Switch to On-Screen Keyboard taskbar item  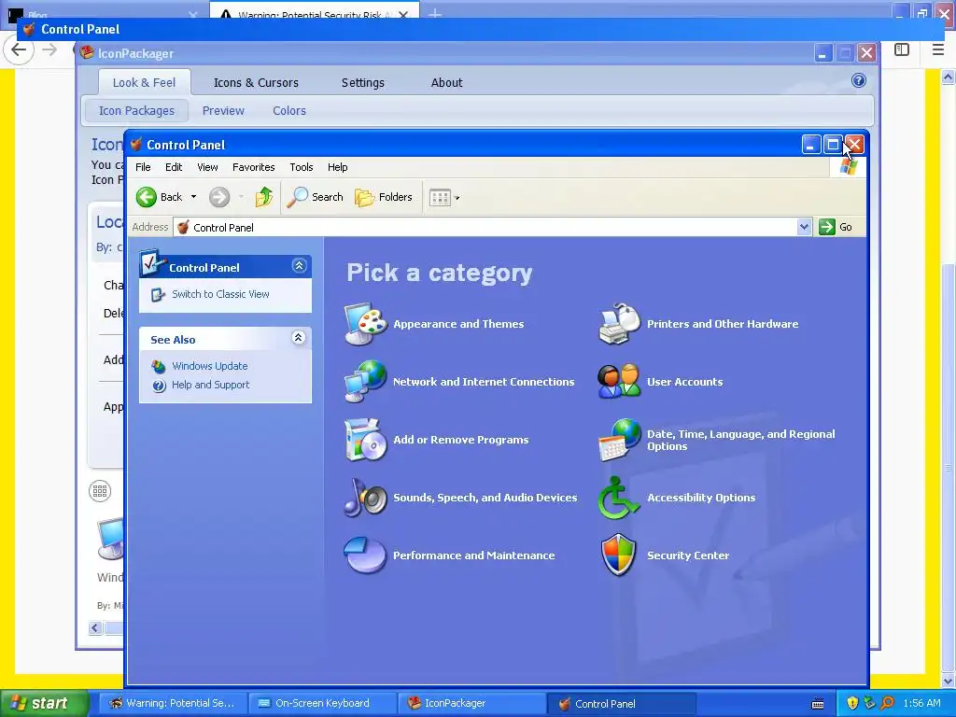[x=322, y=703]
